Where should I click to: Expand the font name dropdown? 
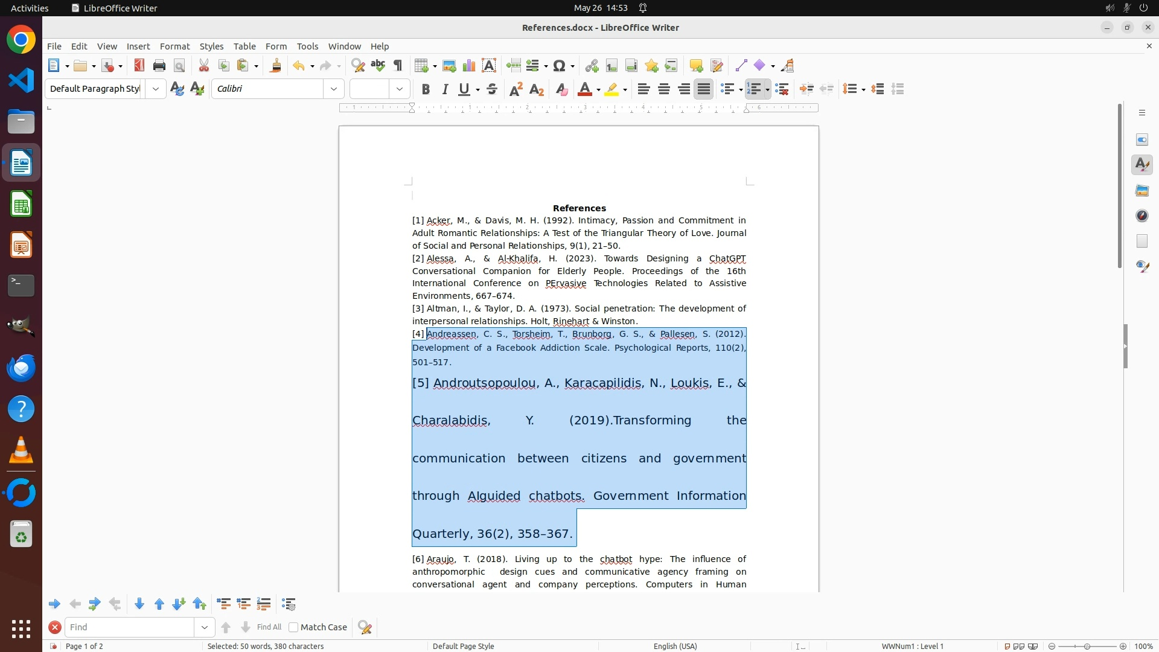click(334, 89)
